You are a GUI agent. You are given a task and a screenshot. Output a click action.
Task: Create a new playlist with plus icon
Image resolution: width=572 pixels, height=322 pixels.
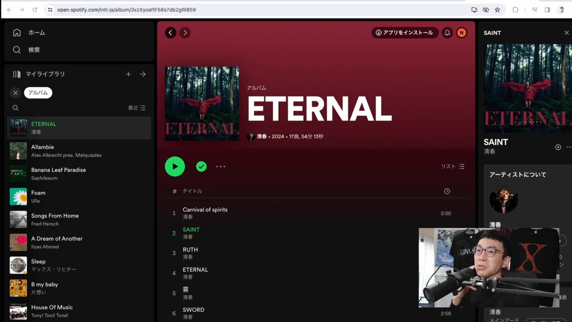(129, 74)
